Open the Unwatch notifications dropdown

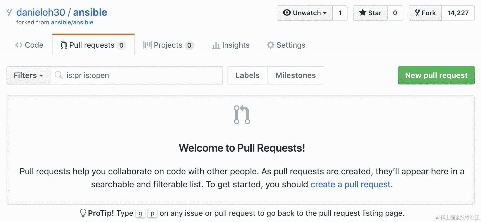click(x=305, y=13)
